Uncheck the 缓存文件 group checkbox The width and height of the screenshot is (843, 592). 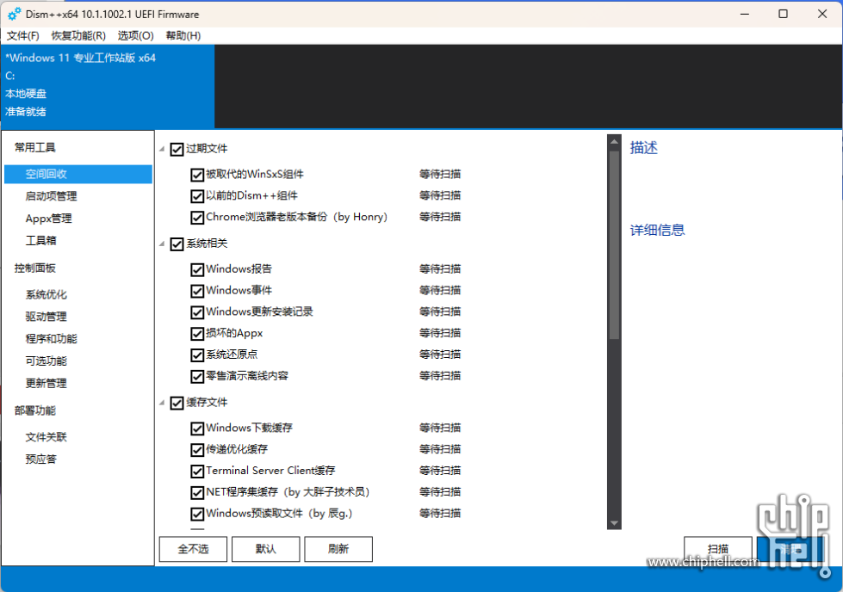pyautogui.click(x=177, y=403)
